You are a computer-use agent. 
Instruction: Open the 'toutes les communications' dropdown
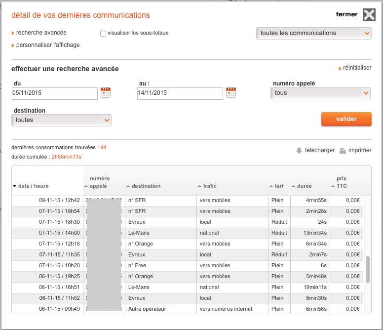(313, 33)
